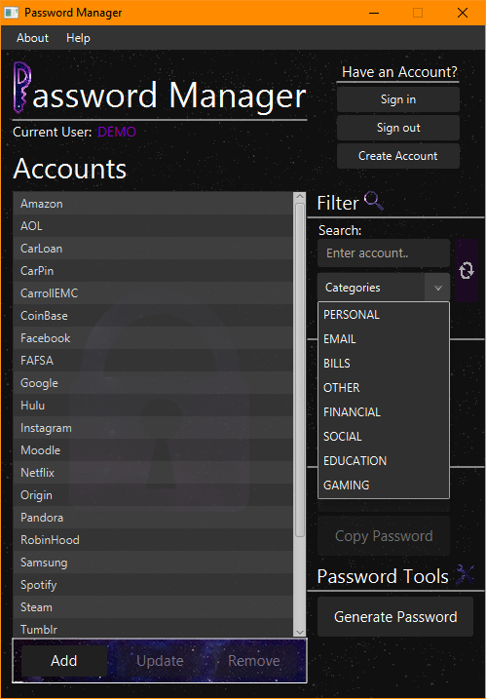This screenshot has height=699, width=486.
Task: Open the About menu
Action: point(32,38)
